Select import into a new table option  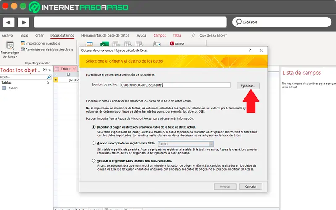pyautogui.click(x=94, y=127)
